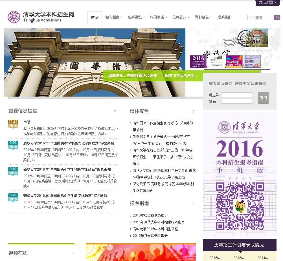Expand the 院系纵览 navigation menu
The height and width of the screenshot is (261, 283).
point(136,17)
